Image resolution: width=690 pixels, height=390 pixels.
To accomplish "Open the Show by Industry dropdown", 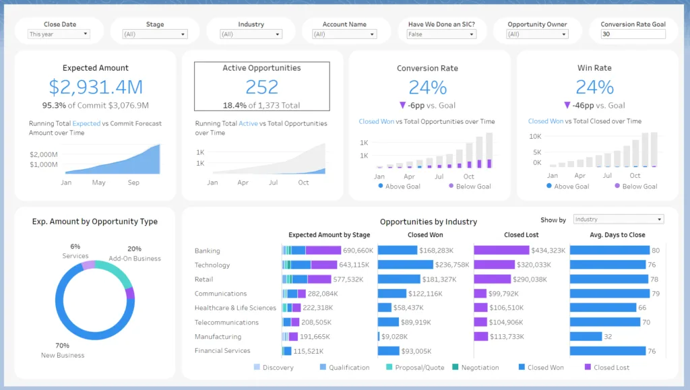I will tap(618, 220).
